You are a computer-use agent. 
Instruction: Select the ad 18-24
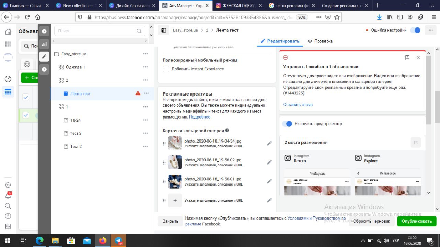pyautogui.click(x=73, y=120)
